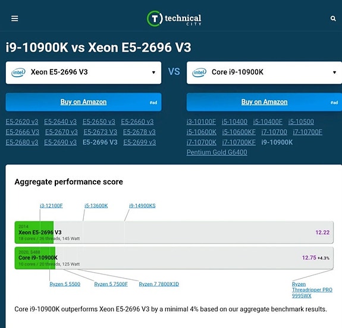Screen dimensions: 342x328
Task: Open the i7-10700F link
Action: [x=308, y=132]
